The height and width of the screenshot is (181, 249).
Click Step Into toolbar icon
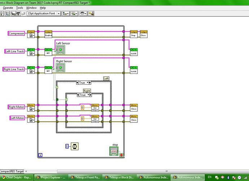(13, 13)
